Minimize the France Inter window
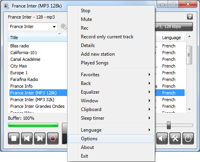 coord(163,5)
